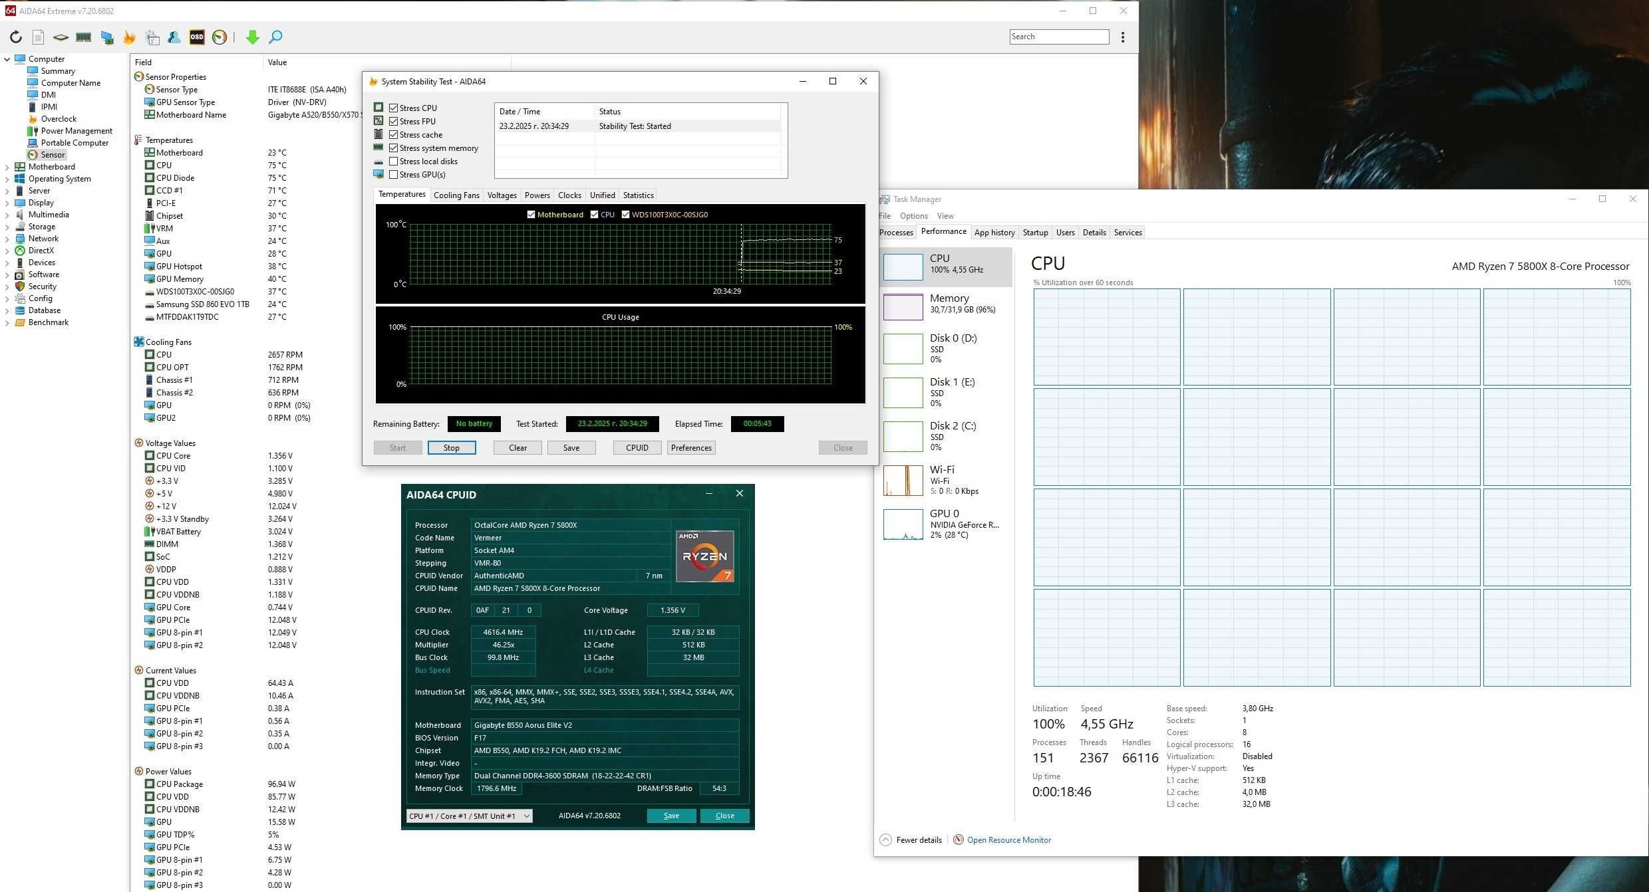
Task: Open GPU 0 graph in Task Manager sidebar
Action: point(903,524)
